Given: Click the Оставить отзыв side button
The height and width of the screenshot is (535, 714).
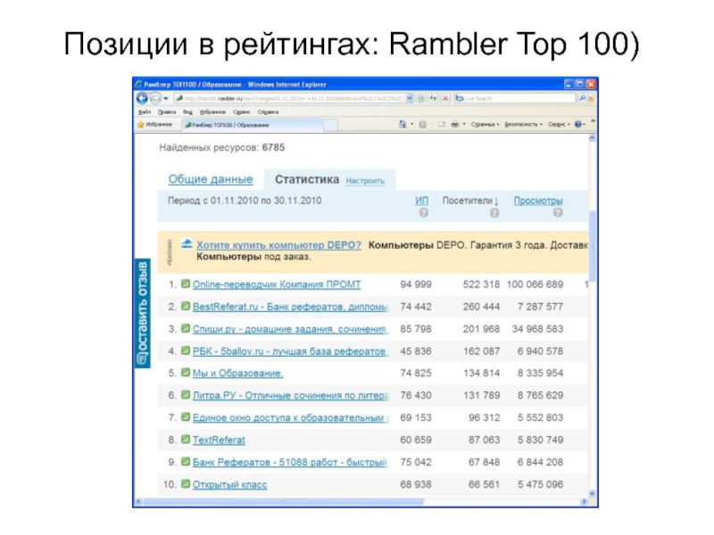Looking at the screenshot, I should pyautogui.click(x=143, y=313).
